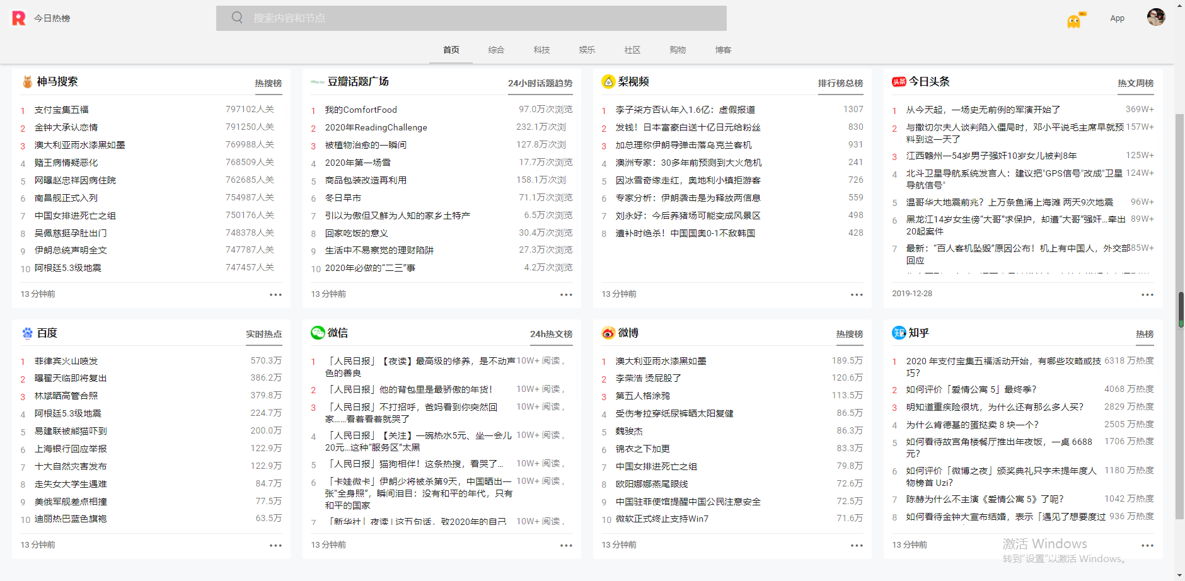
Task: Click scrollbar down arrow at bottom right
Action: tap(1180, 575)
